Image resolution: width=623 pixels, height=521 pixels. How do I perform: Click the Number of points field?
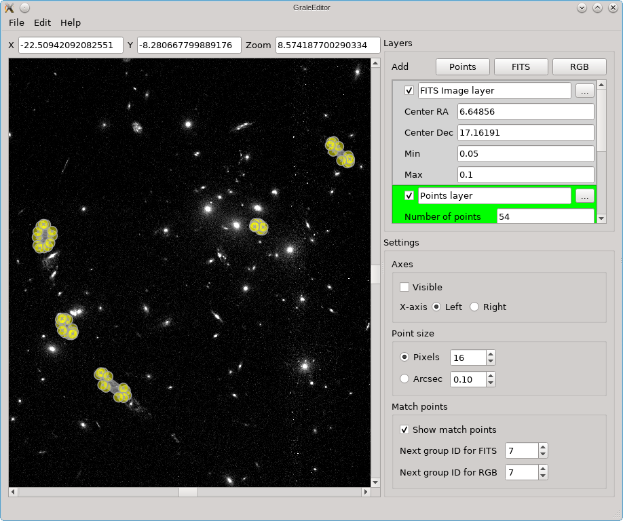[x=546, y=216]
